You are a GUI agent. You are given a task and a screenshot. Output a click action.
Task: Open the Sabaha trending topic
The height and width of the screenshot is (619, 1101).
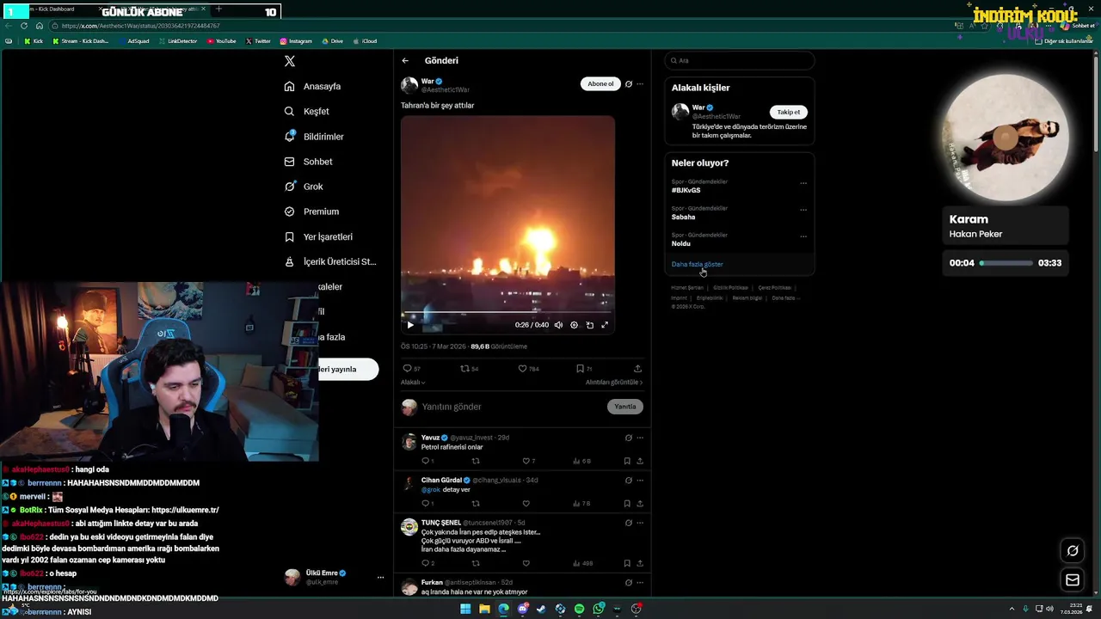[x=683, y=217]
